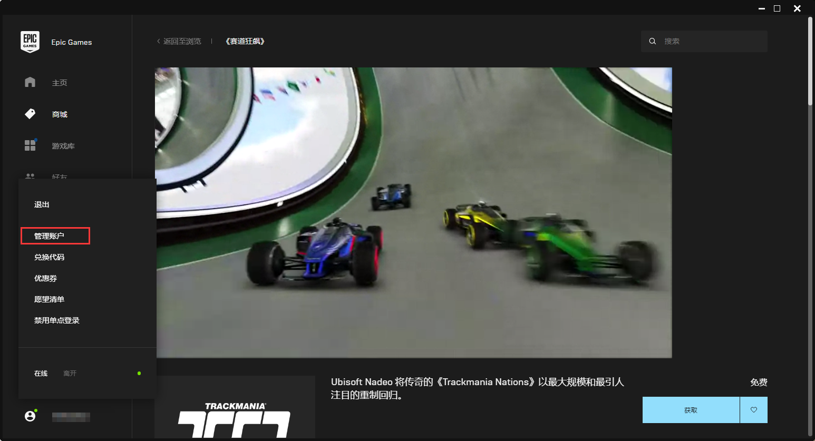The image size is (815, 441).
Task: Set status to 在线 (online)
Action: tap(41, 374)
